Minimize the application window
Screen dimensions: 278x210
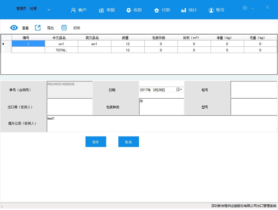(252, 8)
